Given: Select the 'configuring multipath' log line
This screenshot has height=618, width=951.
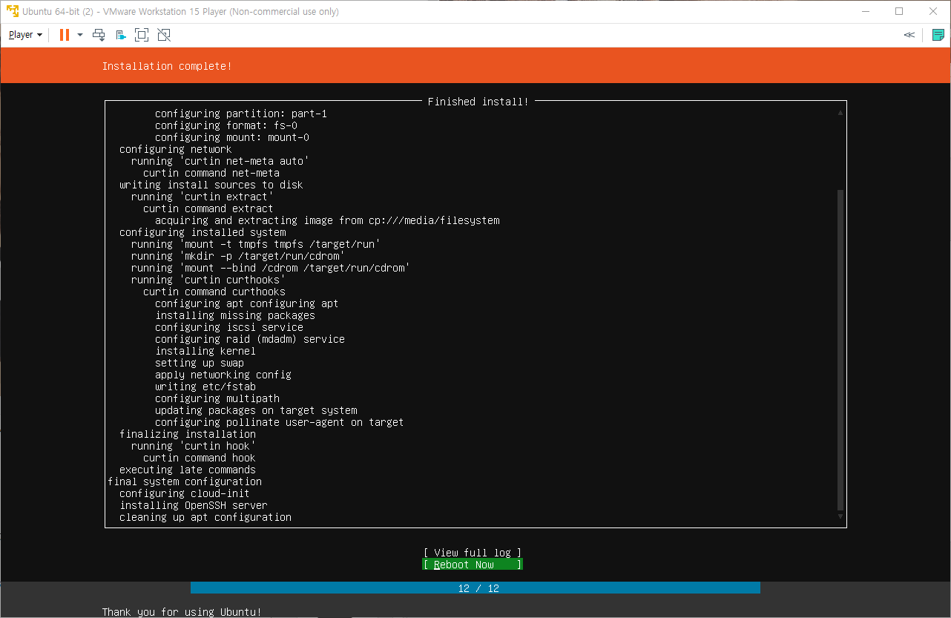Looking at the screenshot, I should [x=217, y=398].
